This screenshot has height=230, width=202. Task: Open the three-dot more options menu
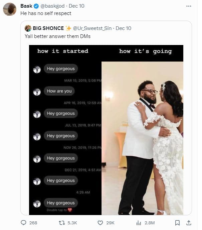[188, 6]
